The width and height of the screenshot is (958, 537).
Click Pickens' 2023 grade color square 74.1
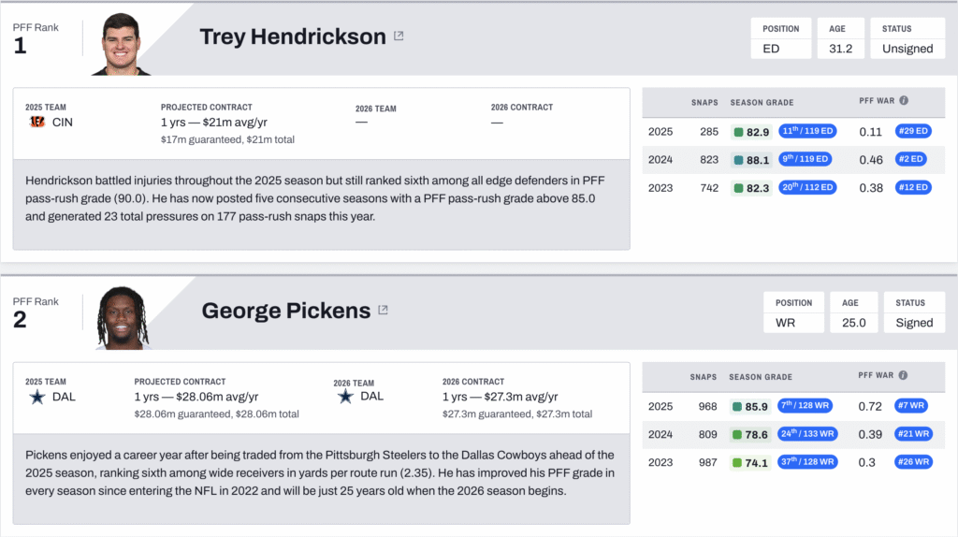click(x=737, y=461)
